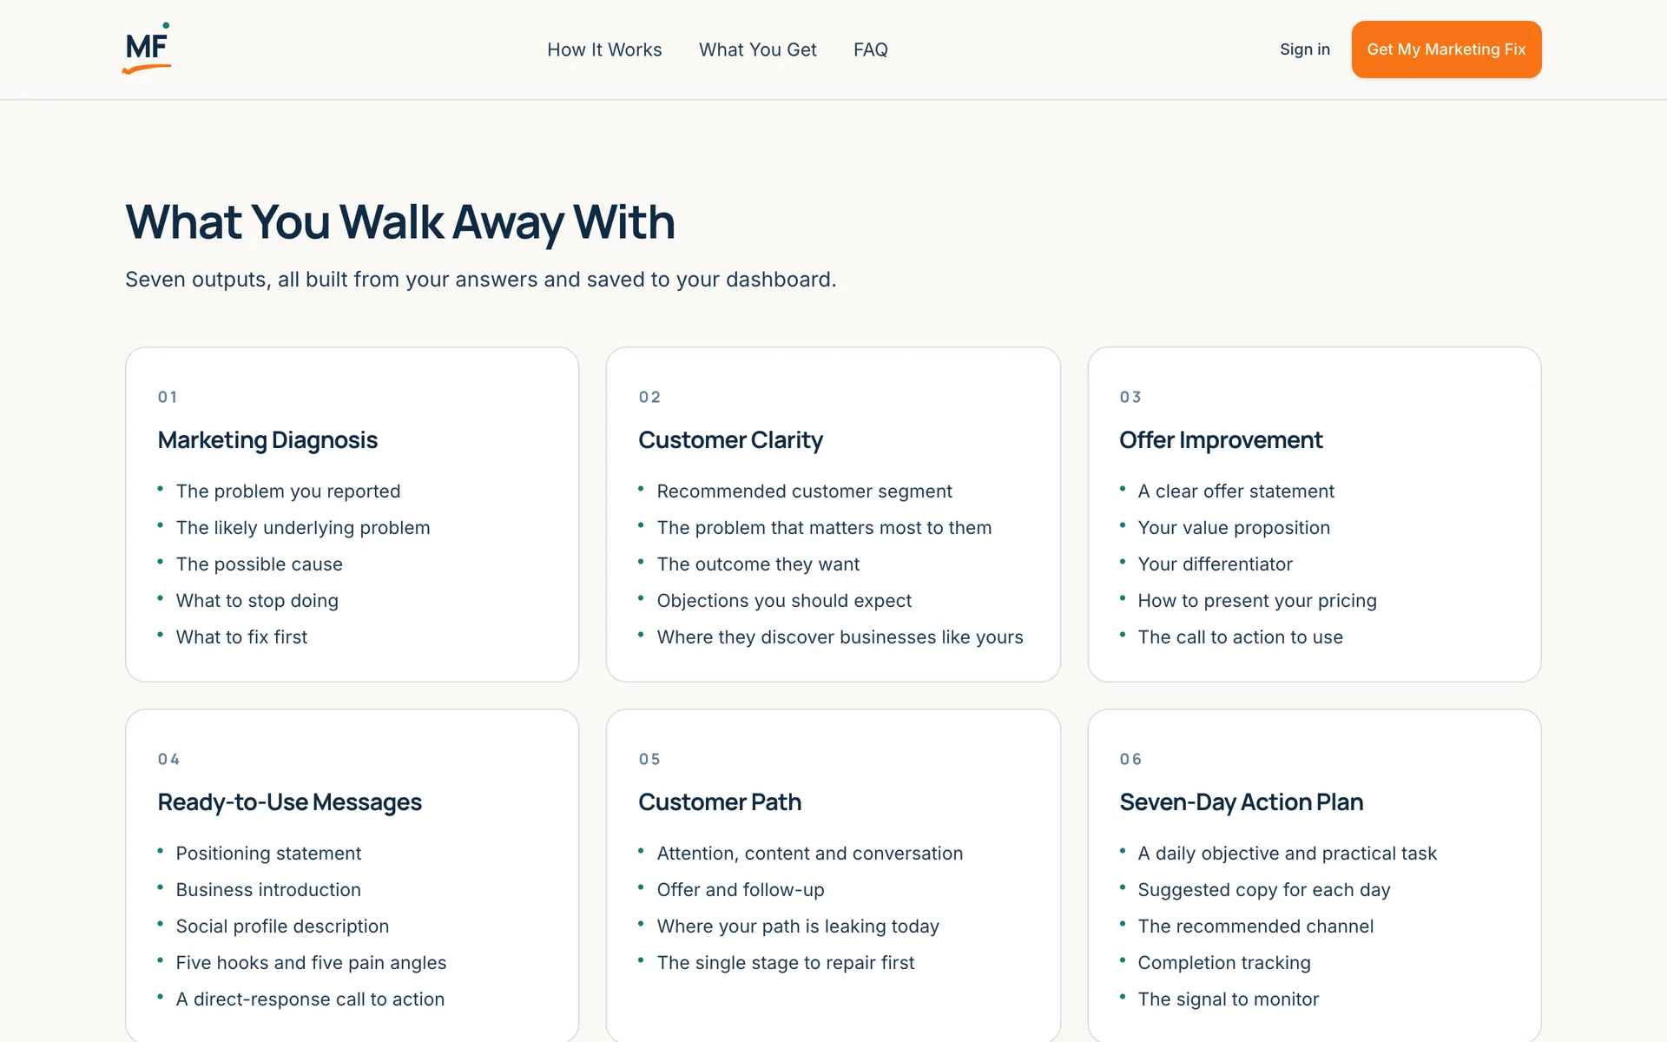Image resolution: width=1667 pixels, height=1042 pixels.
Task: Click 'Where they discover businesses like yours'
Action: coord(840,637)
